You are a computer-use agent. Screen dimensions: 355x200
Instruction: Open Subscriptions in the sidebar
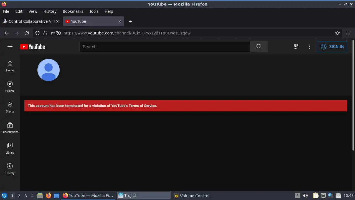click(x=10, y=128)
